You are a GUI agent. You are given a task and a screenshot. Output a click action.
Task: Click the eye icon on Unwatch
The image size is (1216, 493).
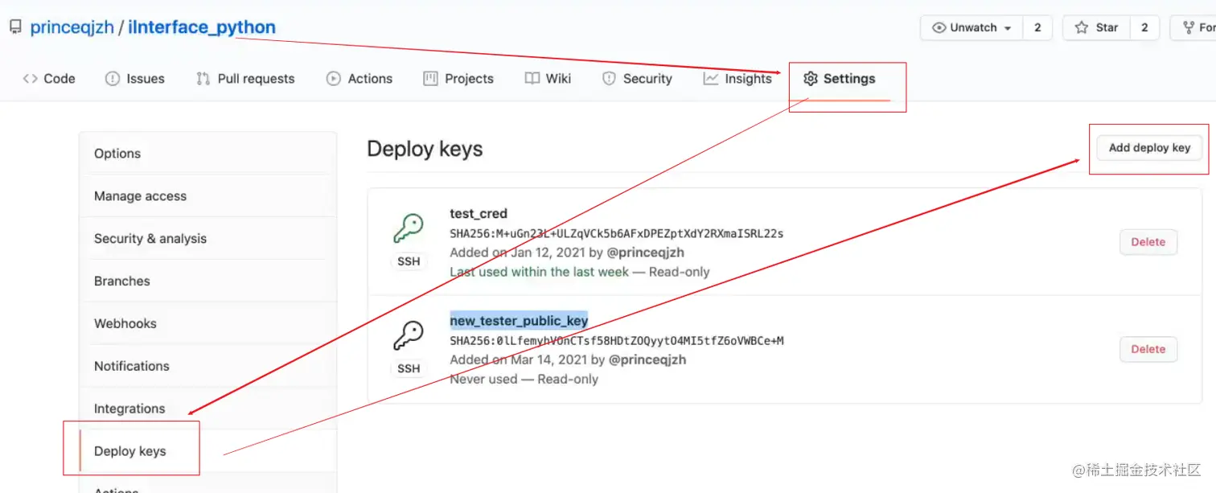point(939,27)
